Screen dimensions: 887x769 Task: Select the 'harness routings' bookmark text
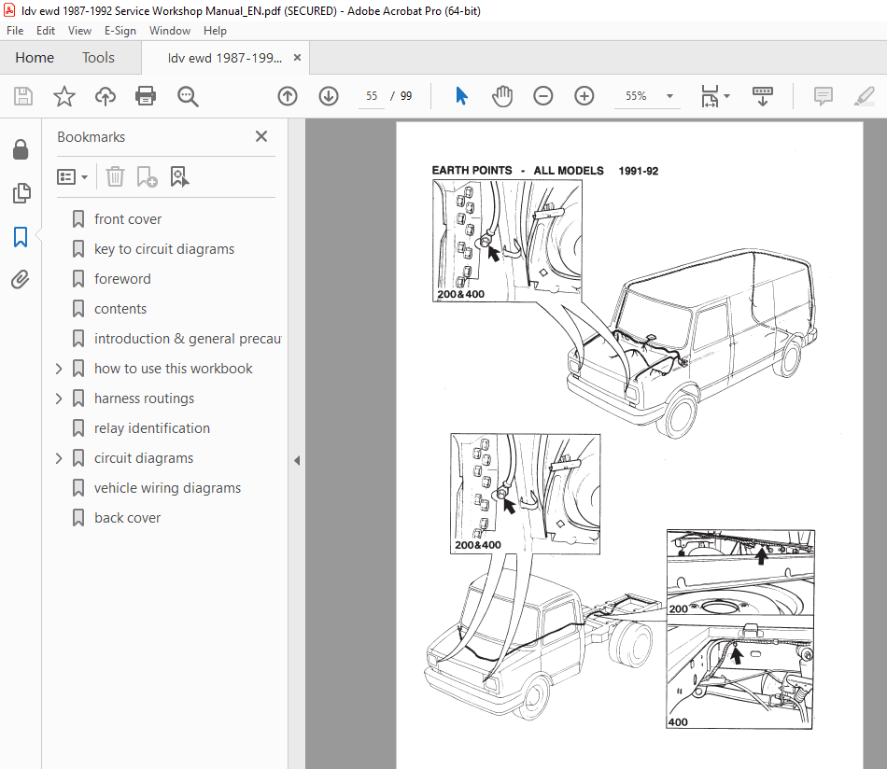[144, 398]
